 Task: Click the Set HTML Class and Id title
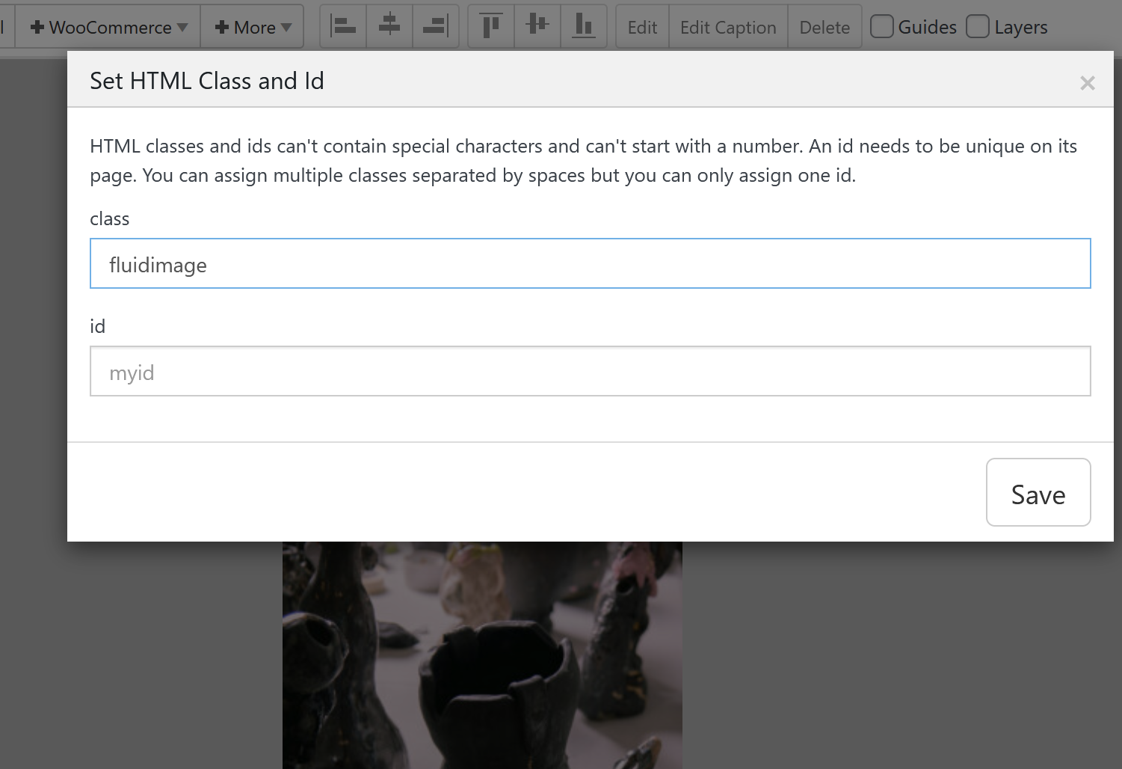point(207,81)
